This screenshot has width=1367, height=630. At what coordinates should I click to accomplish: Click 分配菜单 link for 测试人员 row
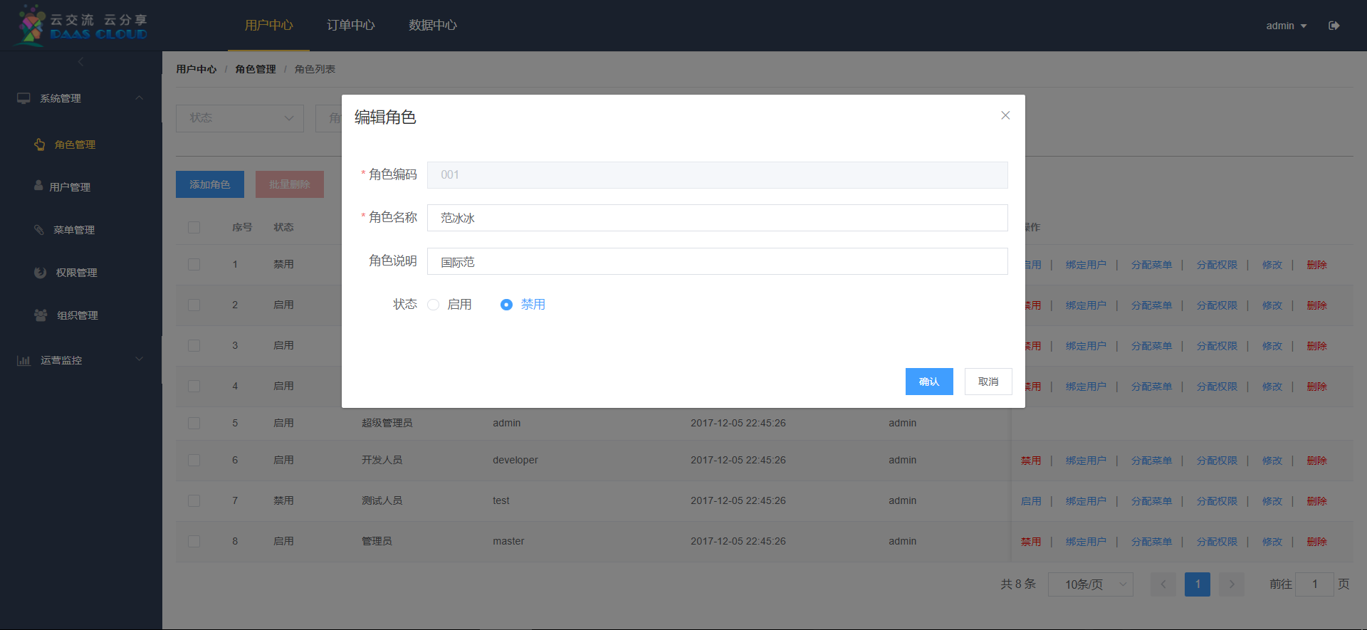(1151, 501)
